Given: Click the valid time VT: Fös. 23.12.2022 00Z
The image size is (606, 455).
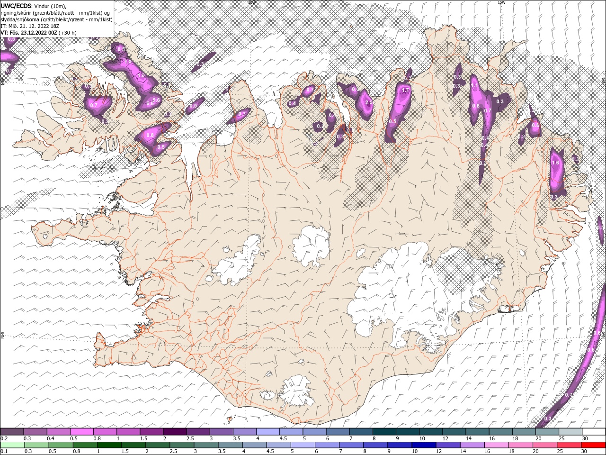Looking at the screenshot, I should (x=29, y=33).
